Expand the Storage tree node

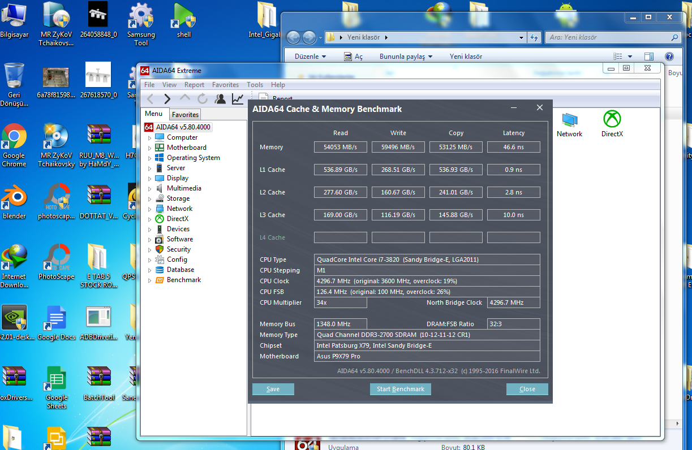coord(150,198)
